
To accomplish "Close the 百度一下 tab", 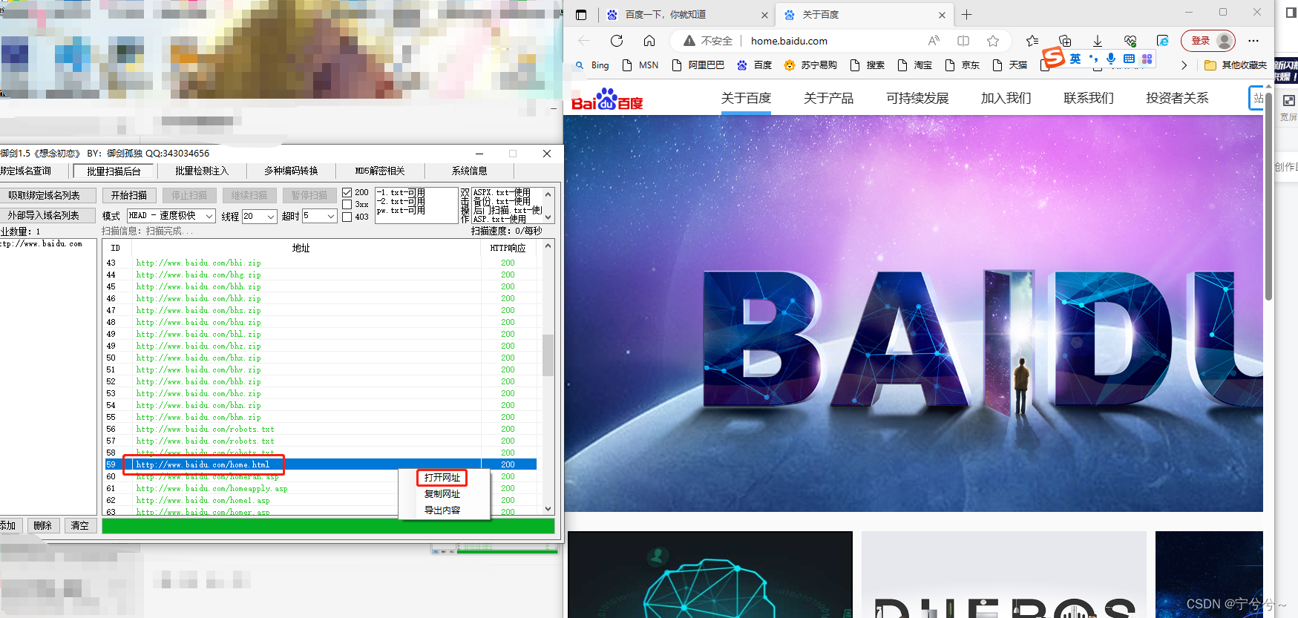I will (765, 15).
